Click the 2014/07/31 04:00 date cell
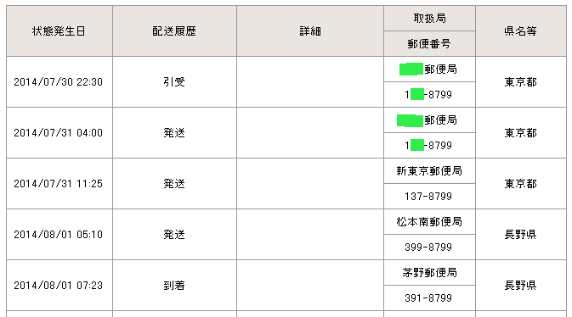 59,133
